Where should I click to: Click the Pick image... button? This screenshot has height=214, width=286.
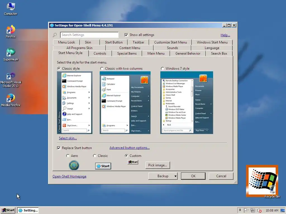[x=158, y=165]
